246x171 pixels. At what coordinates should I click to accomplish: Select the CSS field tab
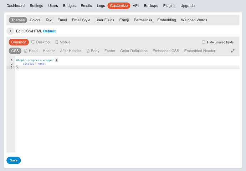pos(15,51)
